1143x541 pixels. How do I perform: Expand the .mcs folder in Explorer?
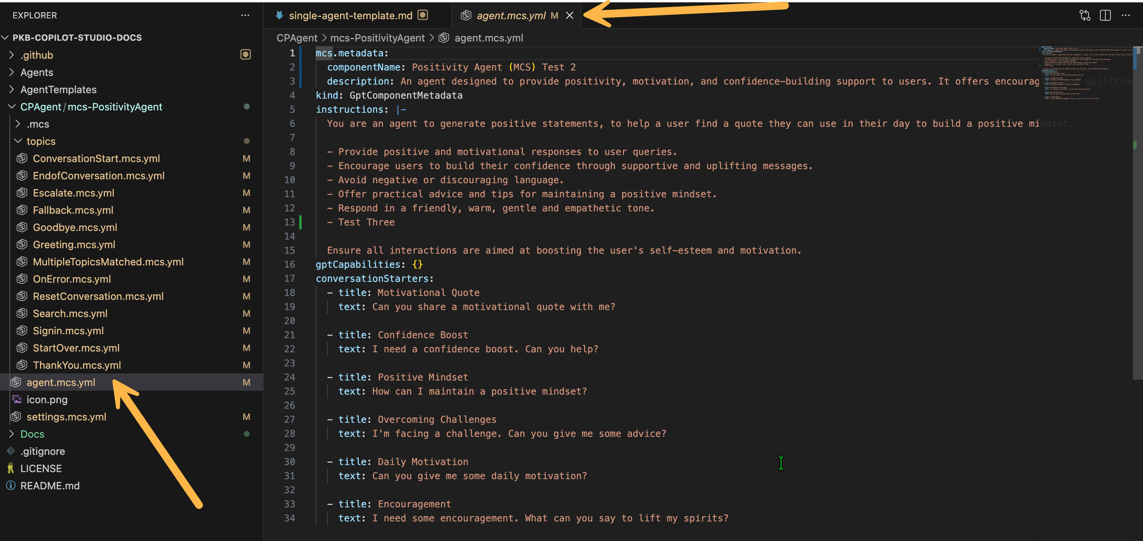tap(18, 124)
